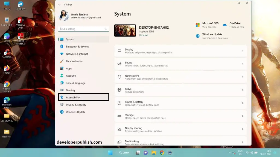Image resolution: width=280 pixels, height=157 pixels.
Task: Select the VirtualDJ 2021 desktop shortcut
Action: (21, 23)
